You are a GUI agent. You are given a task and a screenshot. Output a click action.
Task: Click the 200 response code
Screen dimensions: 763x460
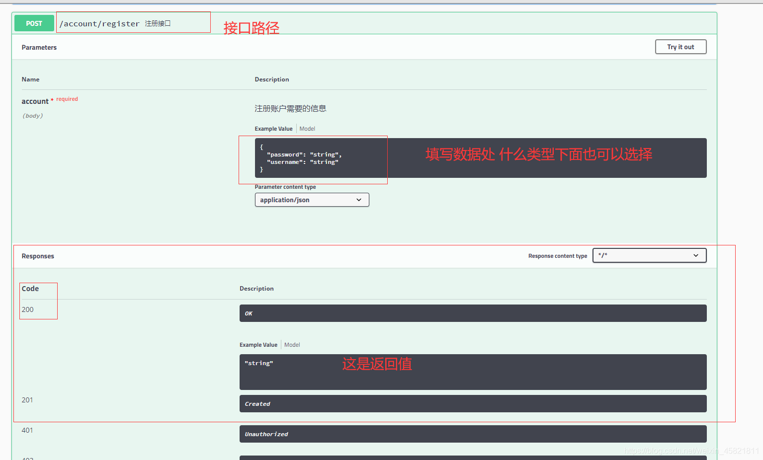click(x=28, y=309)
